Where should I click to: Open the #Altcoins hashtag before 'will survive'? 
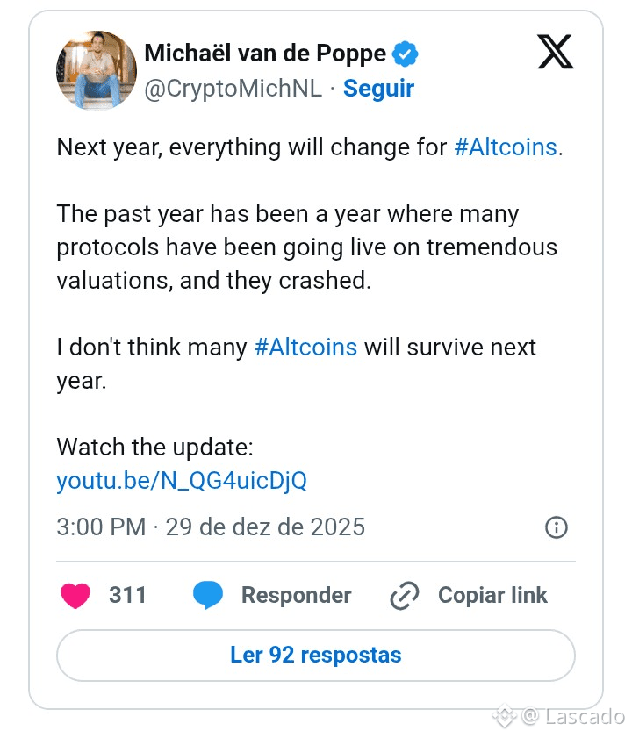pyautogui.click(x=305, y=347)
